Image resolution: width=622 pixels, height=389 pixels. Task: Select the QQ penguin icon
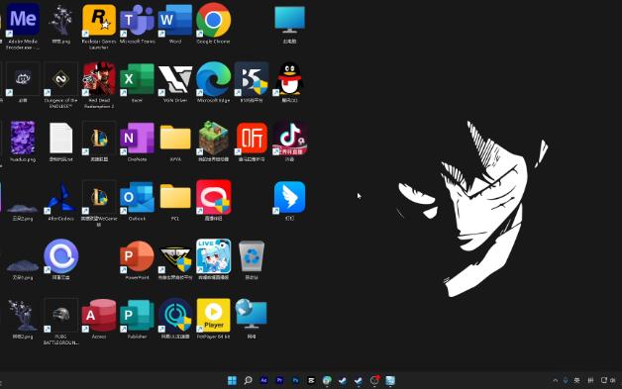289,82
